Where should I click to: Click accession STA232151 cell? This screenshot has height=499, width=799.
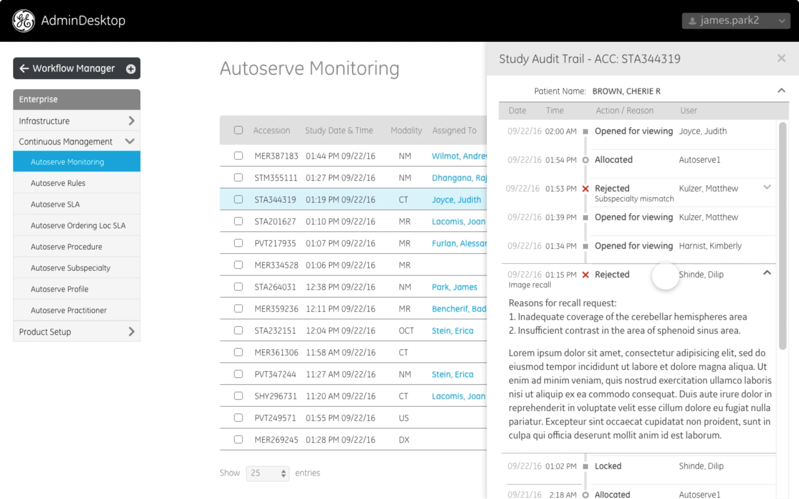tap(275, 331)
